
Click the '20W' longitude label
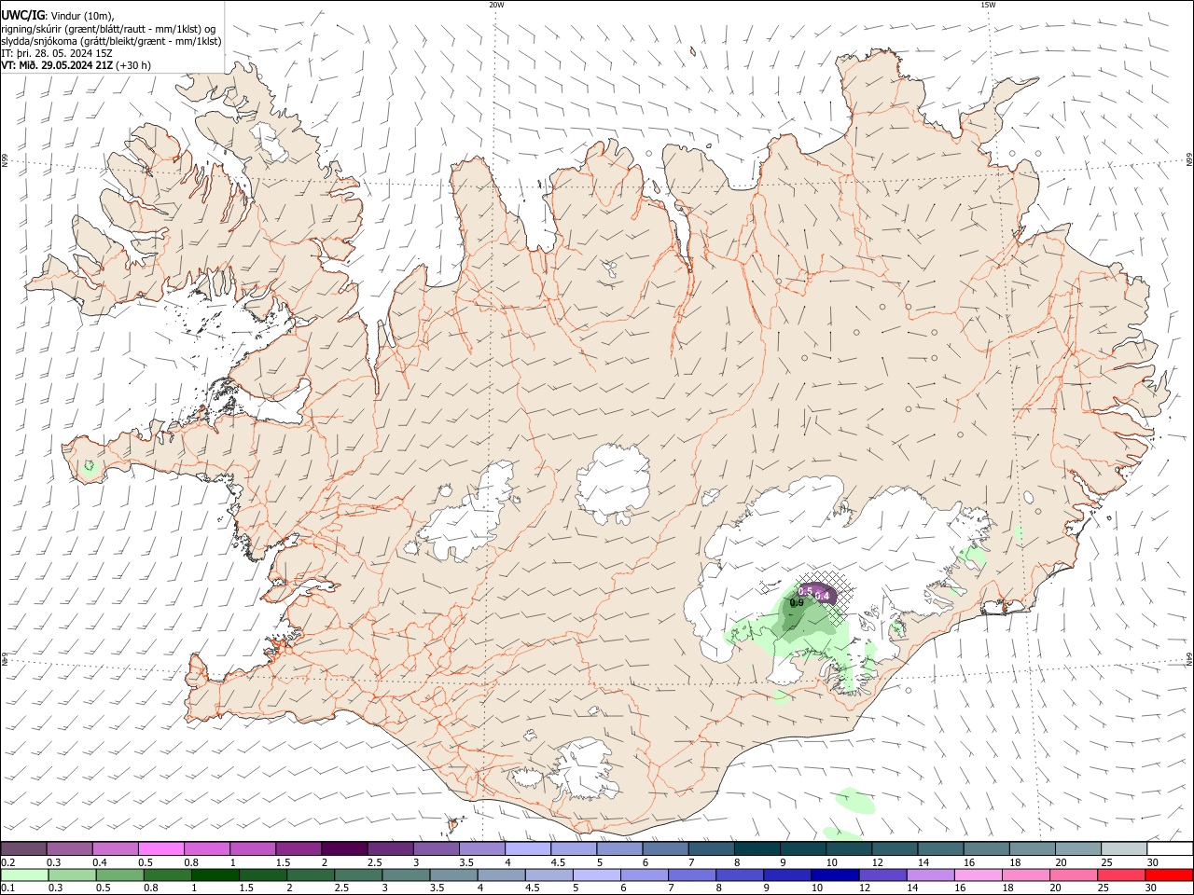click(x=496, y=5)
